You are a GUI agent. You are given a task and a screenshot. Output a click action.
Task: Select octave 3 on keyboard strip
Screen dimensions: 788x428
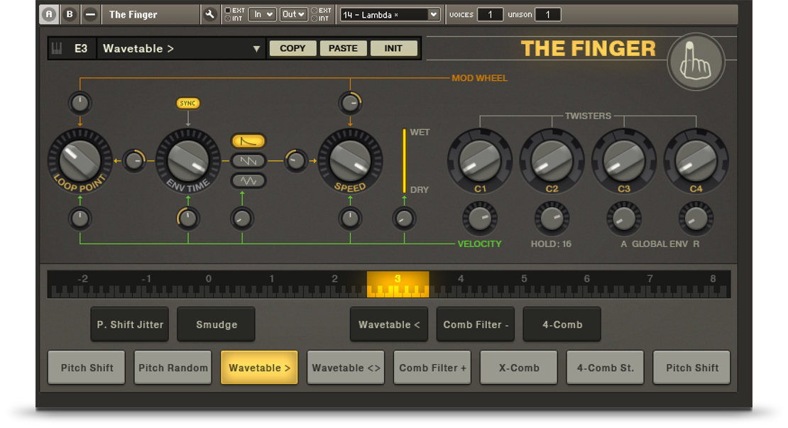pyautogui.click(x=398, y=285)
